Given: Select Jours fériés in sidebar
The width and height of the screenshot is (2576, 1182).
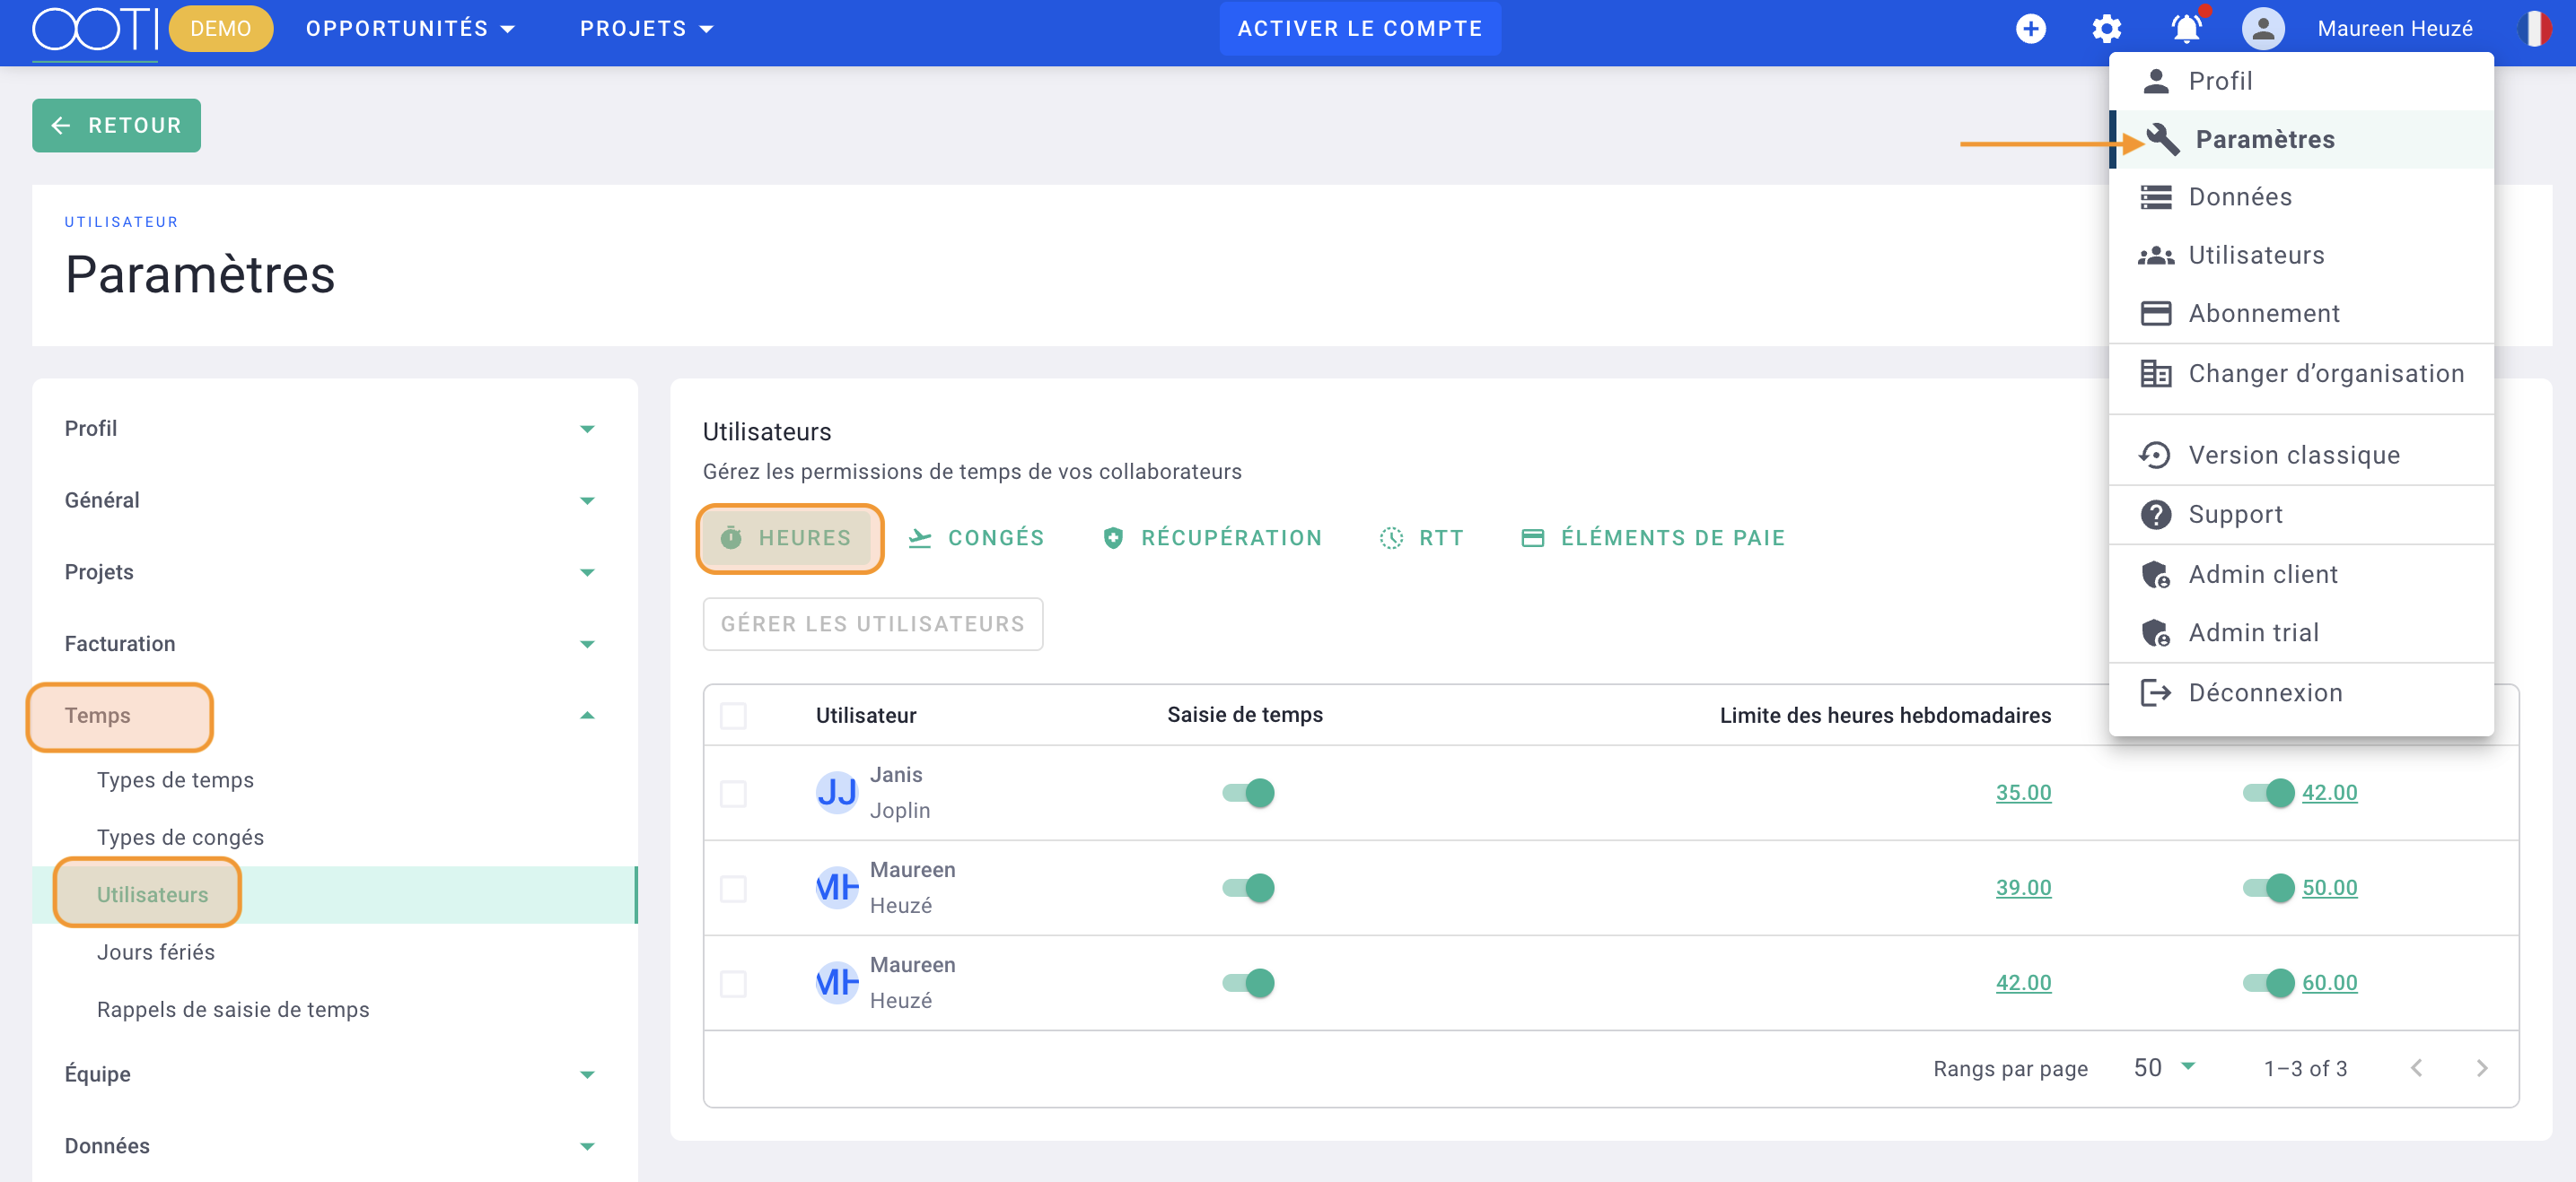Looking at the screenshot, I should [334, 953].
